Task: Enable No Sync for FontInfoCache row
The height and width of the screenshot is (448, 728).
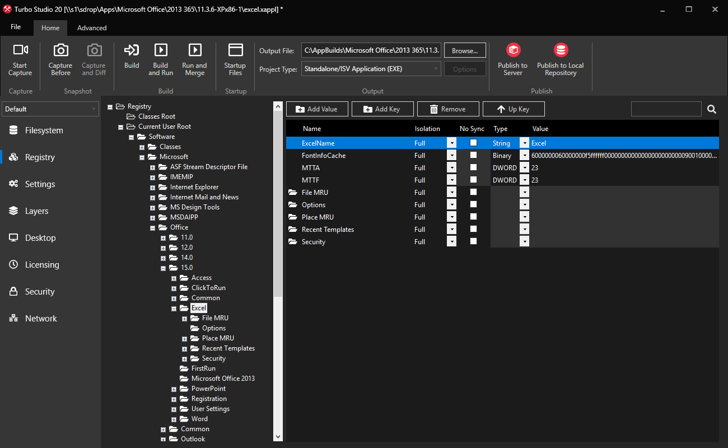Action: pos(473,155)
